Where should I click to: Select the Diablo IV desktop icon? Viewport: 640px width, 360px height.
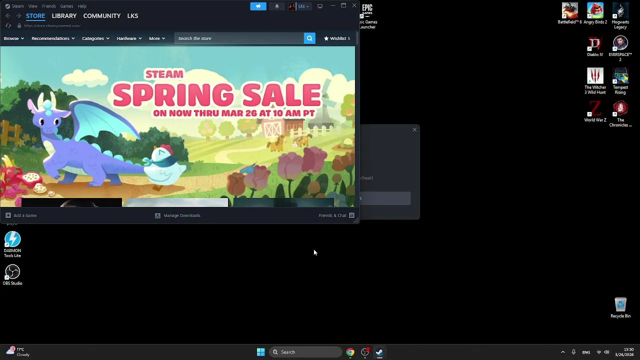click(x=595, y=47)
